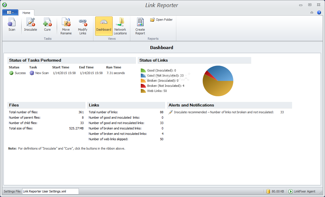This screenshot has width=325, height=197.
Task: Select the Good (Inoculated) green swatch
Action: (x=143, y=70)
